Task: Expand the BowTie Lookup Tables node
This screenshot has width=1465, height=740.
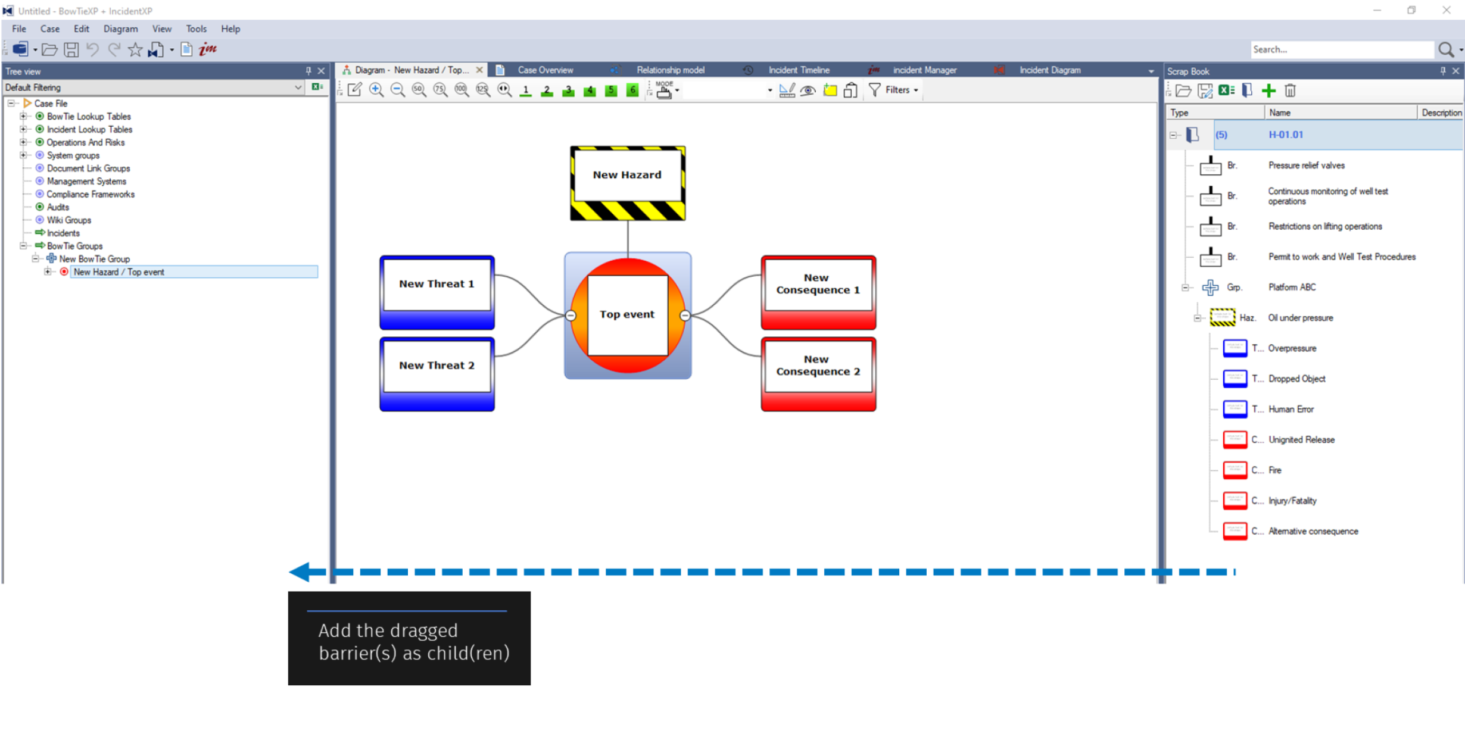Action: pos(23,116)
